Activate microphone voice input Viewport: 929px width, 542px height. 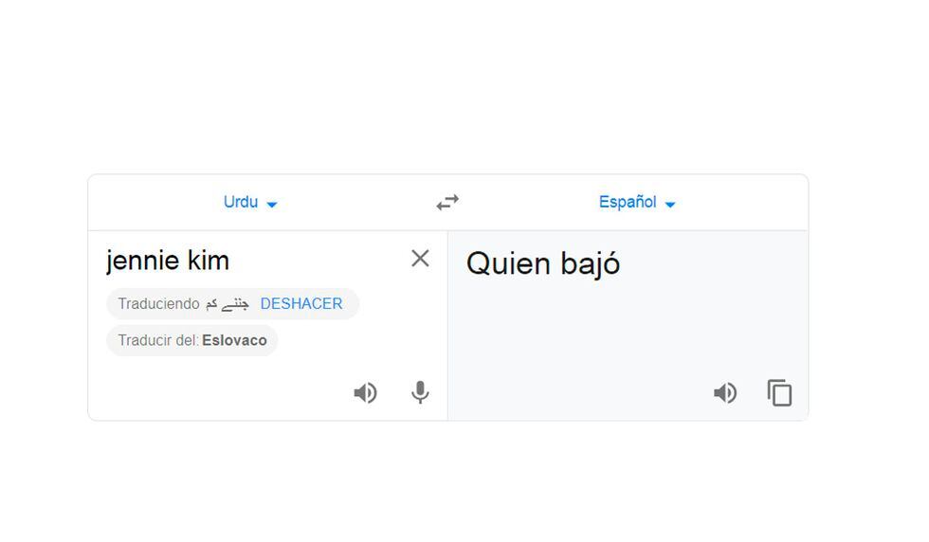tap(420, 393)
